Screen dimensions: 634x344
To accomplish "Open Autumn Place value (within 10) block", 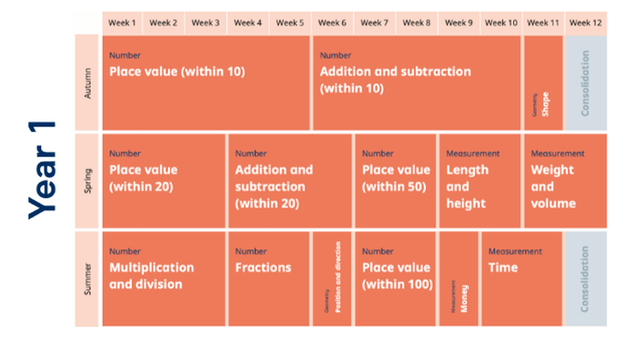I will [x=206, y=83].
